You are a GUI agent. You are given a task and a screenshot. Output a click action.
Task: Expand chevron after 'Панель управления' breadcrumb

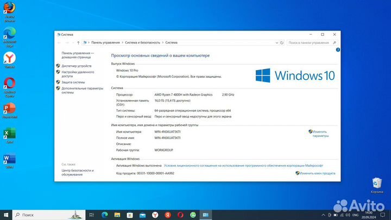[x=122, y=43]
